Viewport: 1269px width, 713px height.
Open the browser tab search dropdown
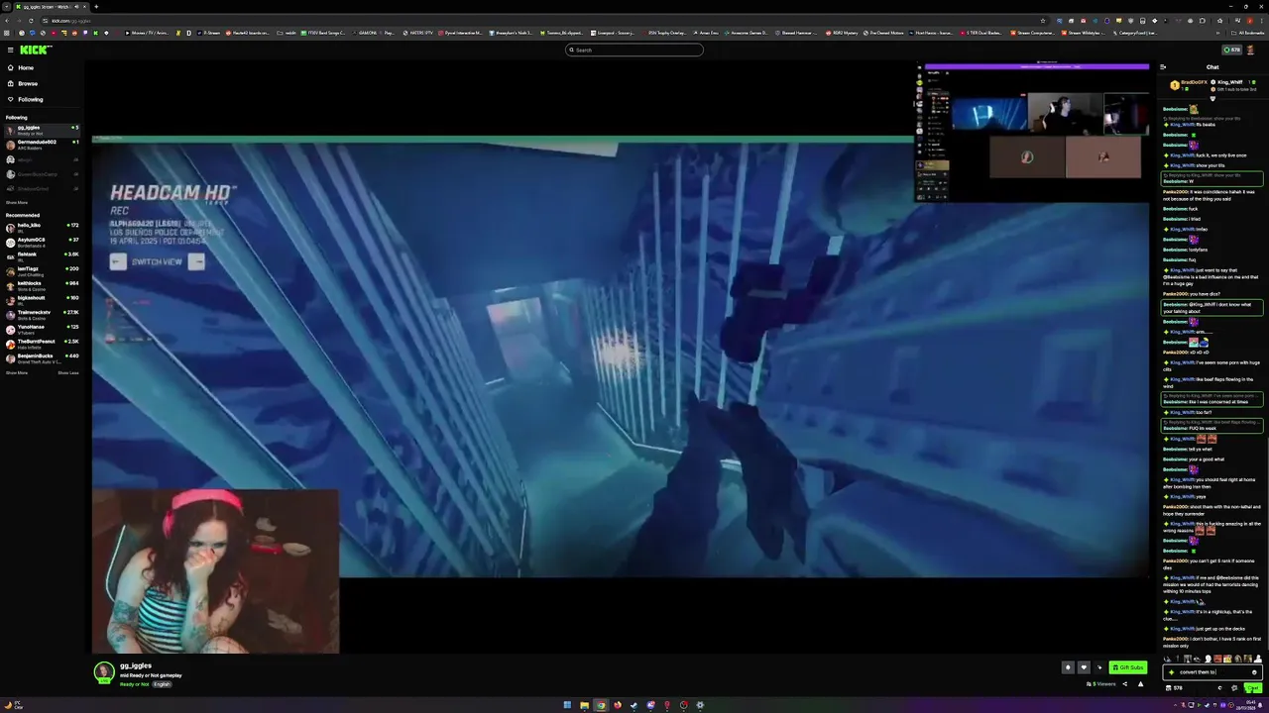[x=7, y=7]
